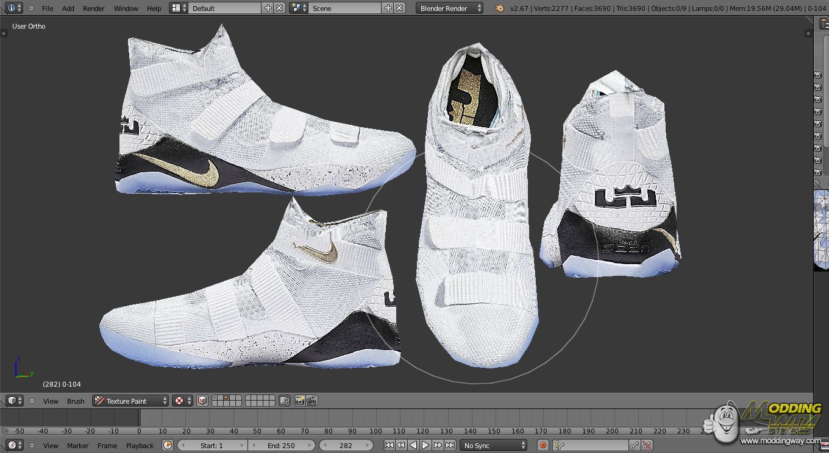Open the Brush menu in 3D view header

[x=76, y=401]
